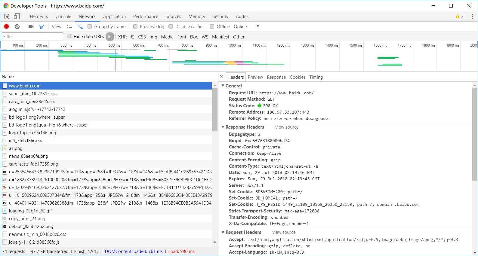The width and height of the screenshot is (478, 256).
Task: Show the waterfall overview icon
Action: click(80, 26)
